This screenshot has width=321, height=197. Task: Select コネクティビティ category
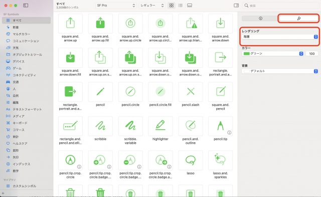[27, 75]
